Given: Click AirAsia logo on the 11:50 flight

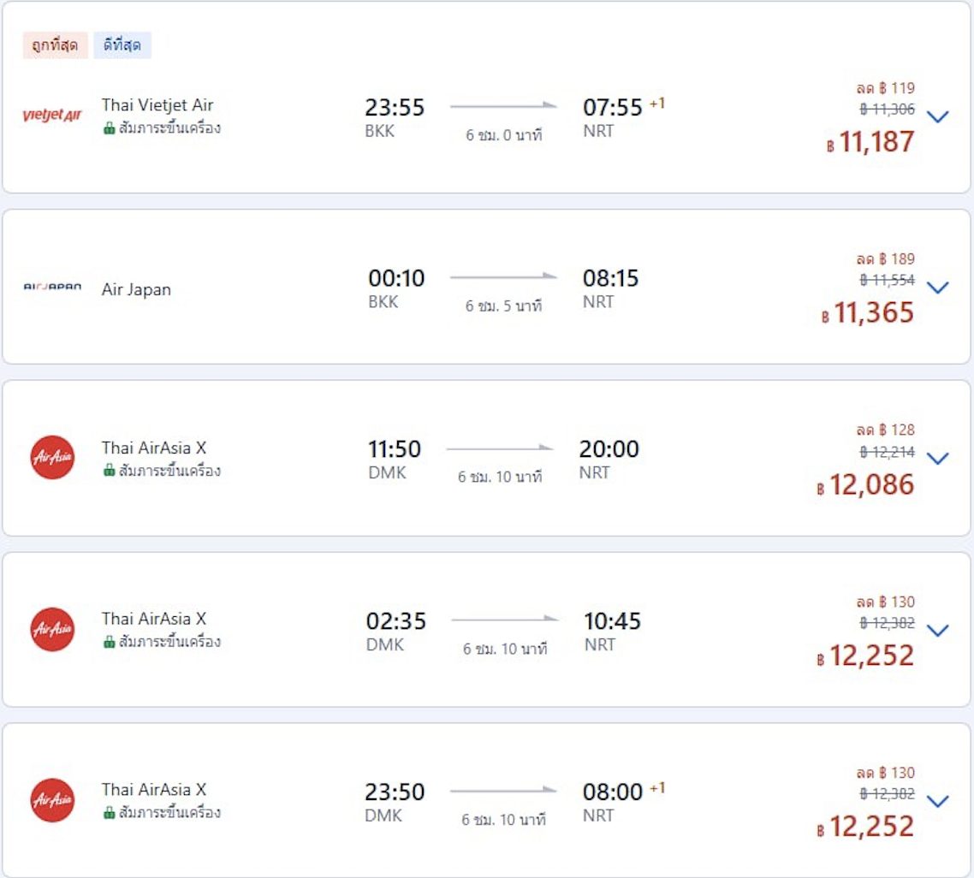Looking at the screenshot, I should (52, 458).
